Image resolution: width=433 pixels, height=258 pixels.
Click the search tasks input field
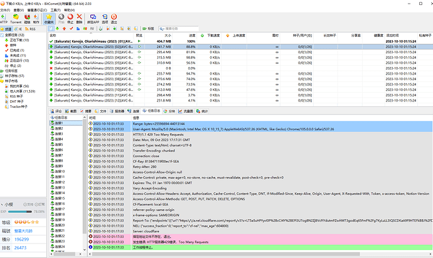pyautogui.click(x=178, y=29)
